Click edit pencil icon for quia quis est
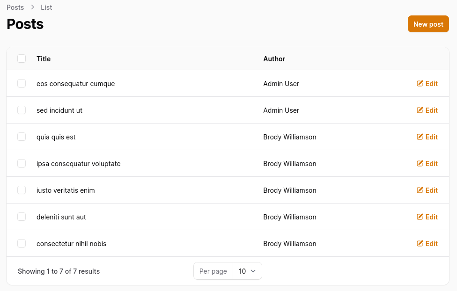 pos(420,137)
